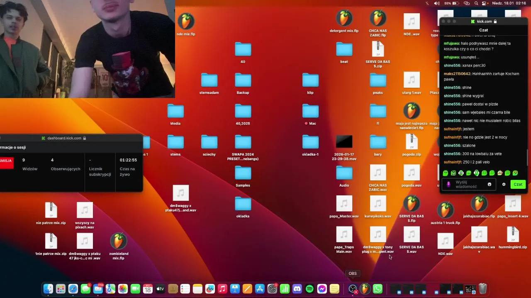This screenshot has width=531, height=298.
Task: Send message with green Czat button
Action: (x=518, y=184)
